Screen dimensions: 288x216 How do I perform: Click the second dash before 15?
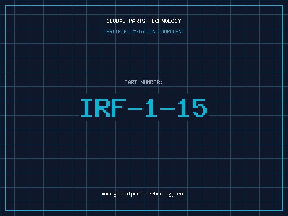pos(168,108)
